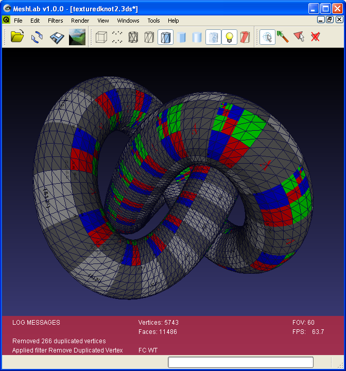The image size is (346, 371).
Task: Open the Render menu
Action: tap(80, 21)
